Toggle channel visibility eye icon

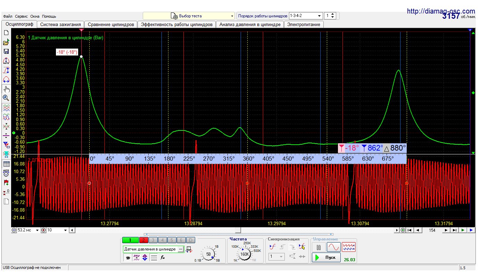click(x=128, y=257)
